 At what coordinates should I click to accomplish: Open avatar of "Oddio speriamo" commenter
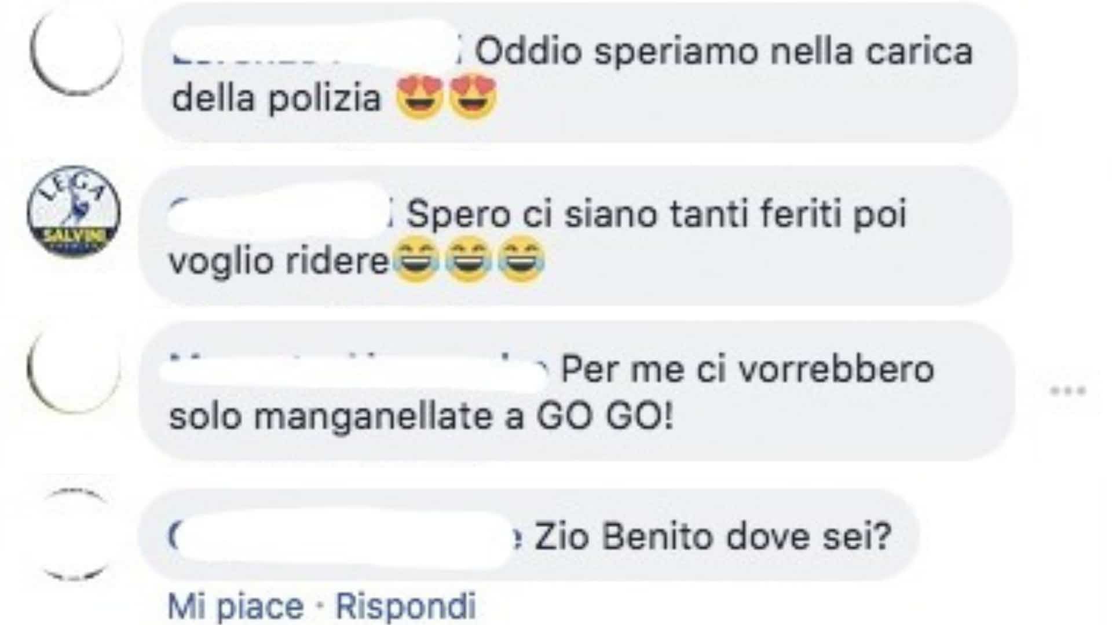click(75, 51)
